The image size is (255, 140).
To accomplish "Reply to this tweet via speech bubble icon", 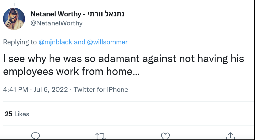I will click(x=35, y=136).
